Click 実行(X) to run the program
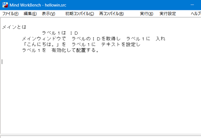 click(147, 13)
